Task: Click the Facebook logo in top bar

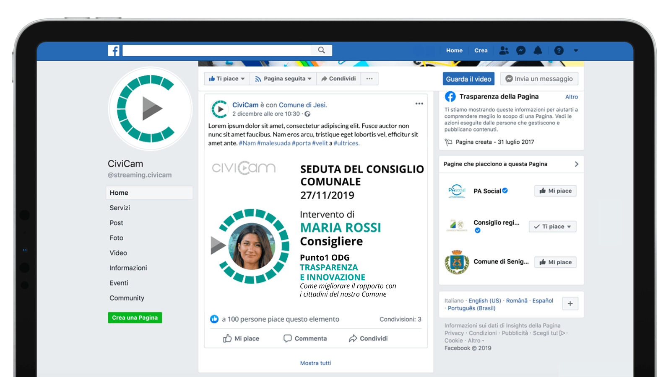Action: click(x=114, y=50)
